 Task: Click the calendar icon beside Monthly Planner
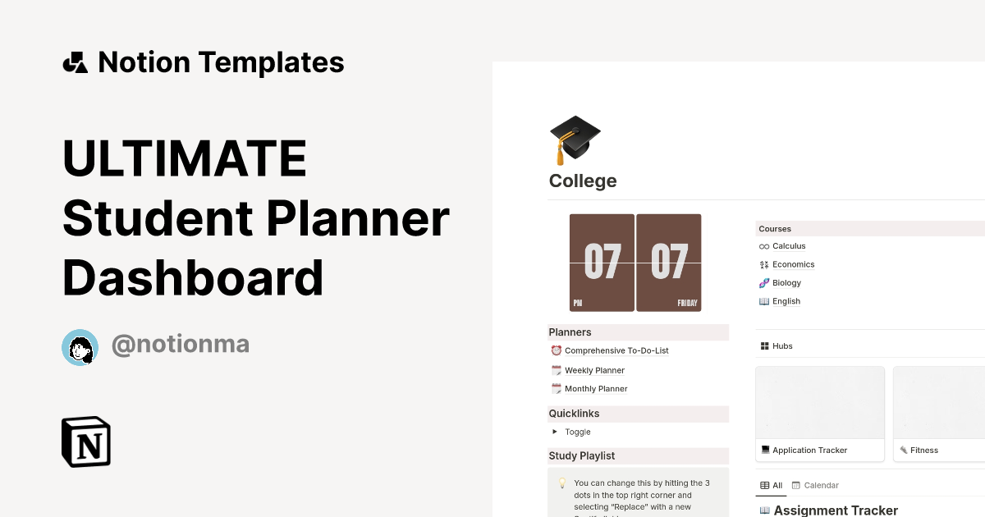pos(556,388)
